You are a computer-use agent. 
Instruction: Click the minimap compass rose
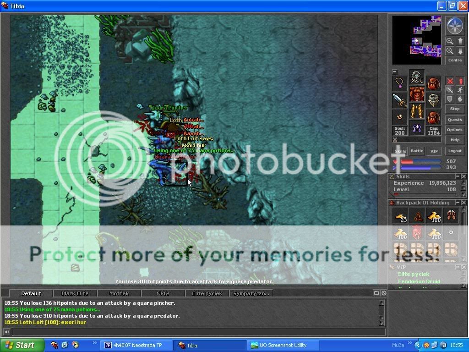[x=455, y=26]
